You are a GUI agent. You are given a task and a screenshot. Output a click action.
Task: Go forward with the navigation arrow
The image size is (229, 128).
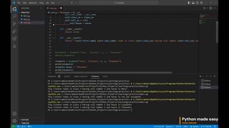pos(76,2)
